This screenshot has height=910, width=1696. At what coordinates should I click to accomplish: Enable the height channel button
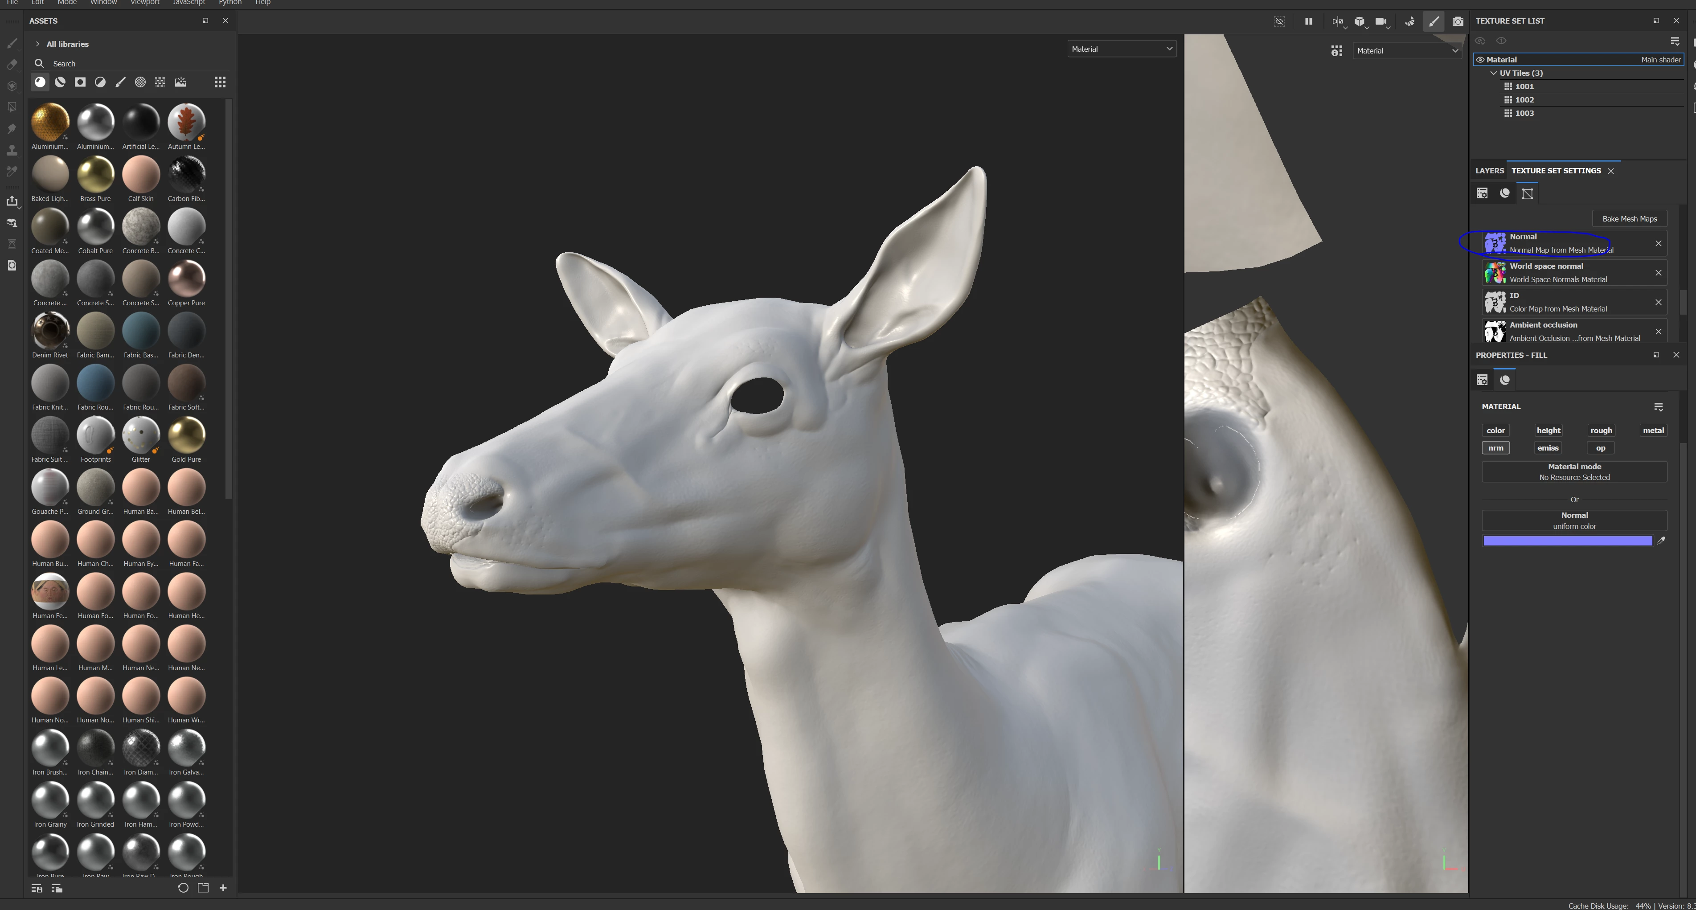(x=1548, y=430)
